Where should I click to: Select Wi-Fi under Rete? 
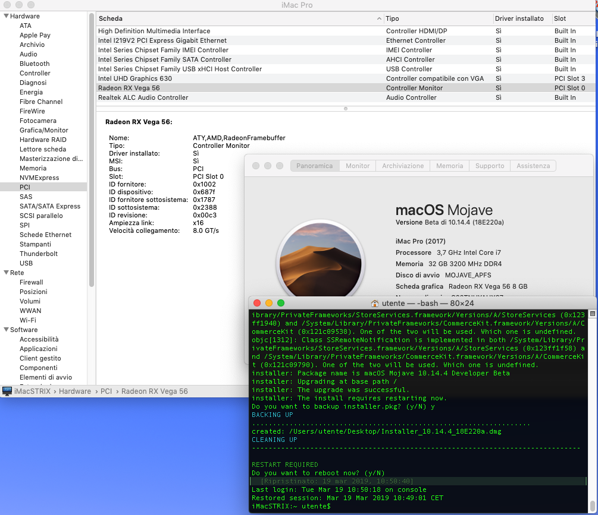[x=28, y=321]
